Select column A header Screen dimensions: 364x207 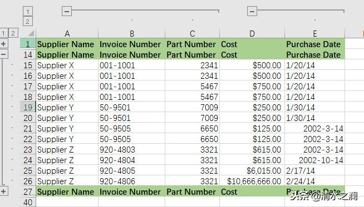[x=67, y=33]
